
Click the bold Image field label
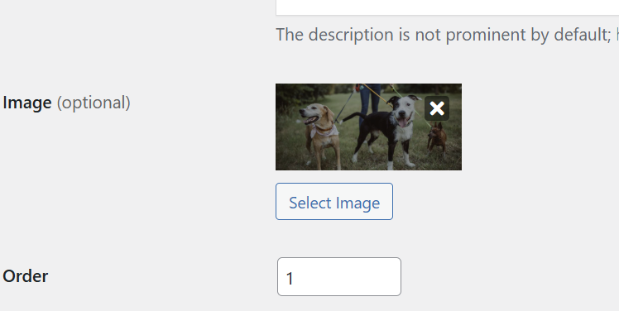coord(26,103)
